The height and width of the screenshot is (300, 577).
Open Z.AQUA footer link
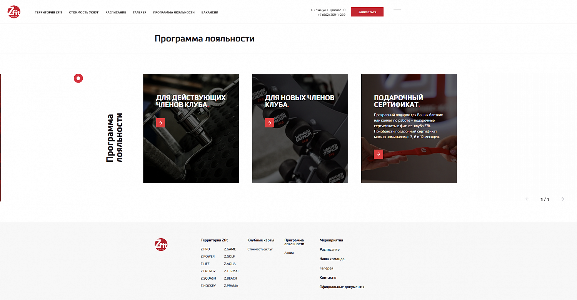[x=230, y=264]
